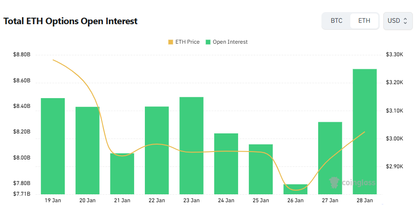
Task: Click the 24 Jan open interest bar
Action: (226, 164)
